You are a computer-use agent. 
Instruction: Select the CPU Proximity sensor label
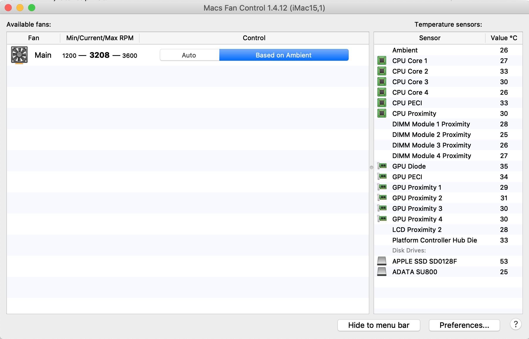(414, 113)
